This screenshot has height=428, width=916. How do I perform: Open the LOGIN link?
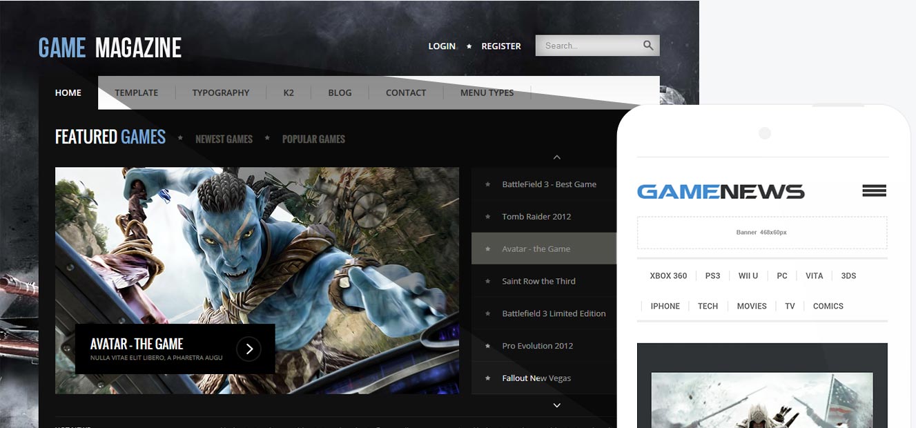coord(442,46)
